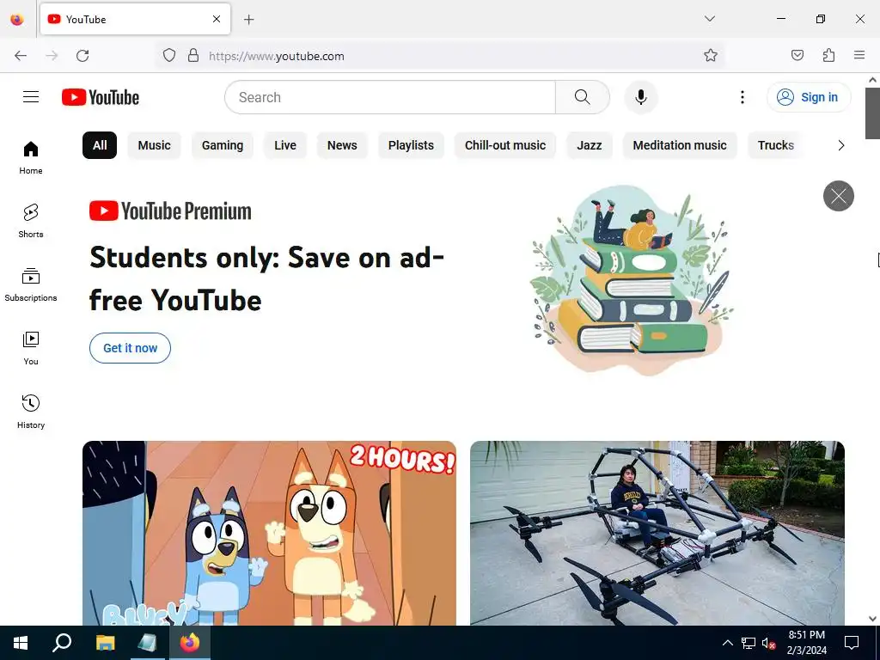Open Firefox tracking protection shield

pos(169,56)
